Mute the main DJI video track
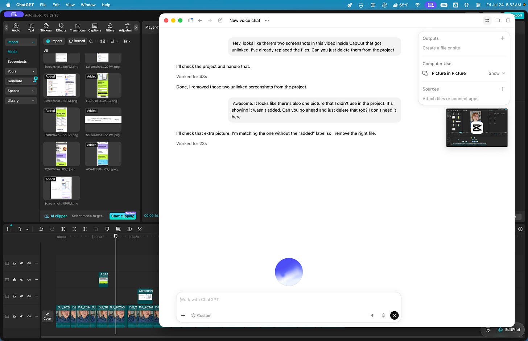 (29, 316)
